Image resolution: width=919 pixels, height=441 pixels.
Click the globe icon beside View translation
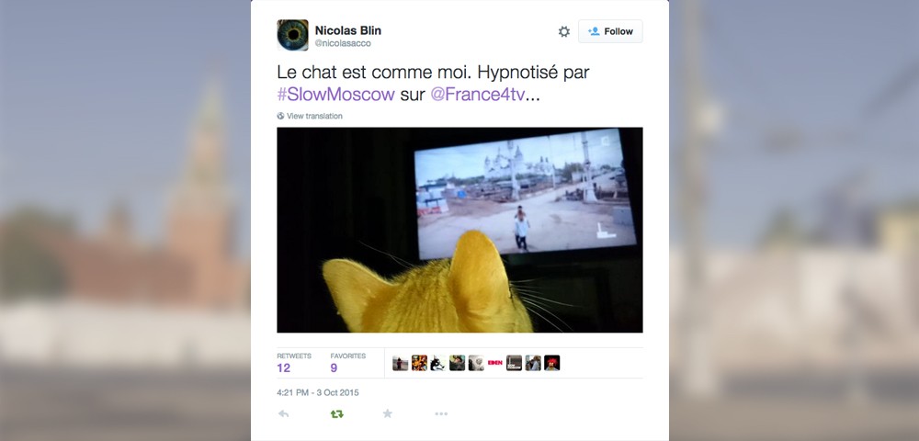pyautogui.click(x=280, y=116)
